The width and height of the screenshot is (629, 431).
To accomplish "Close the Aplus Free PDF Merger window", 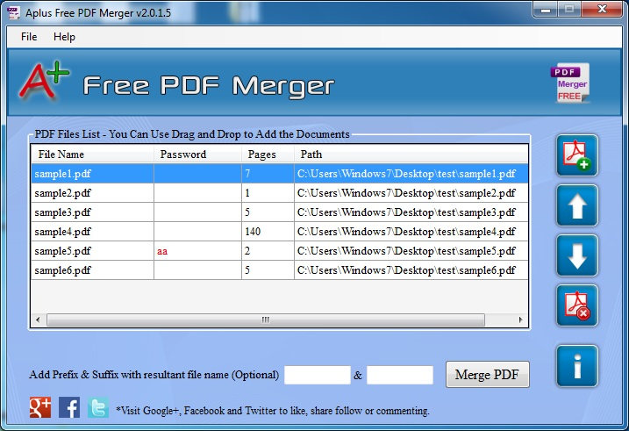I will (x=602, y=10).
